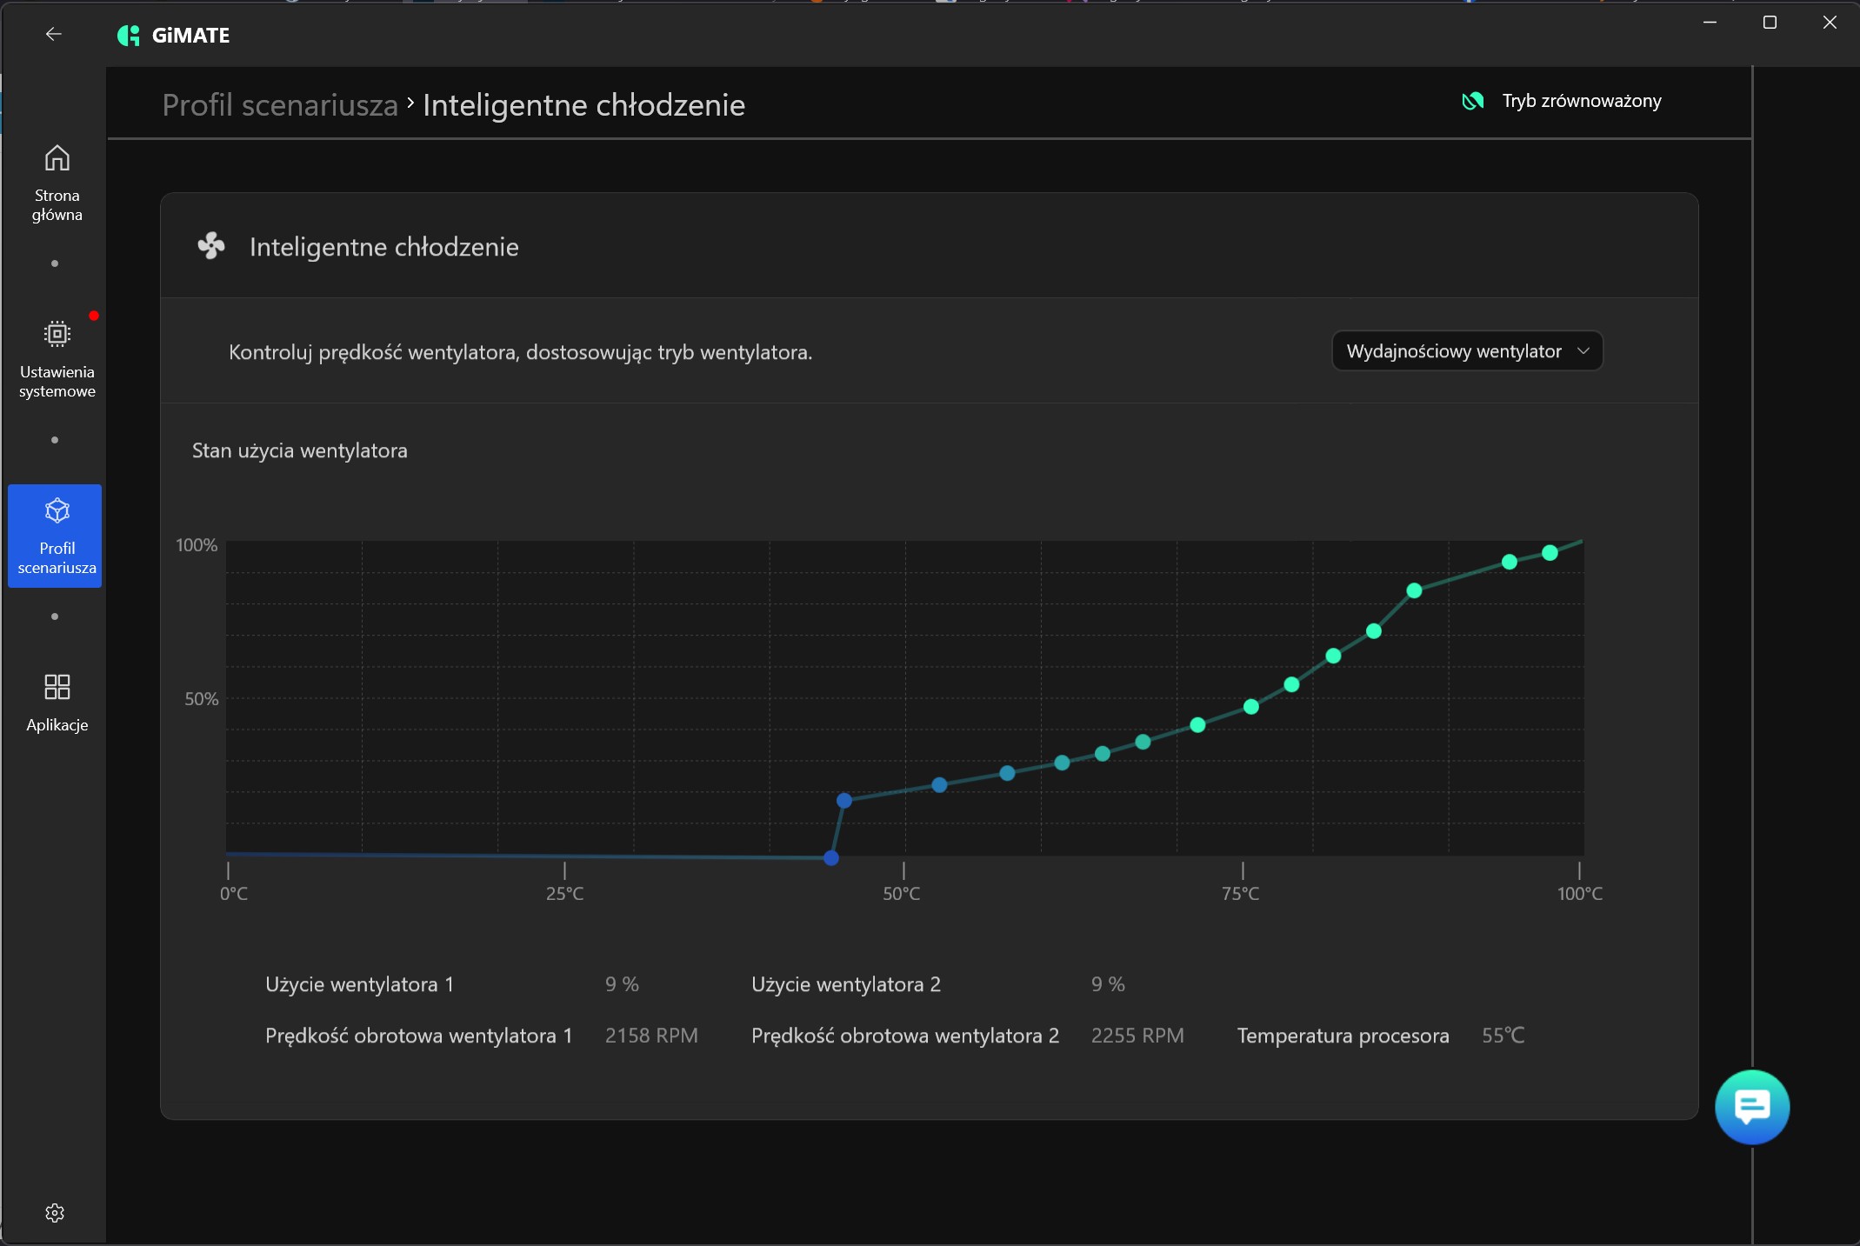Click the Tryb zrównoważony label
This screenshot has width=1860, height=1246.
(x=1581, y=101)
